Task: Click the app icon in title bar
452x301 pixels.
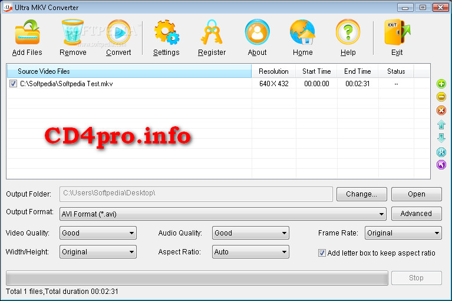Action: point(7,7)
